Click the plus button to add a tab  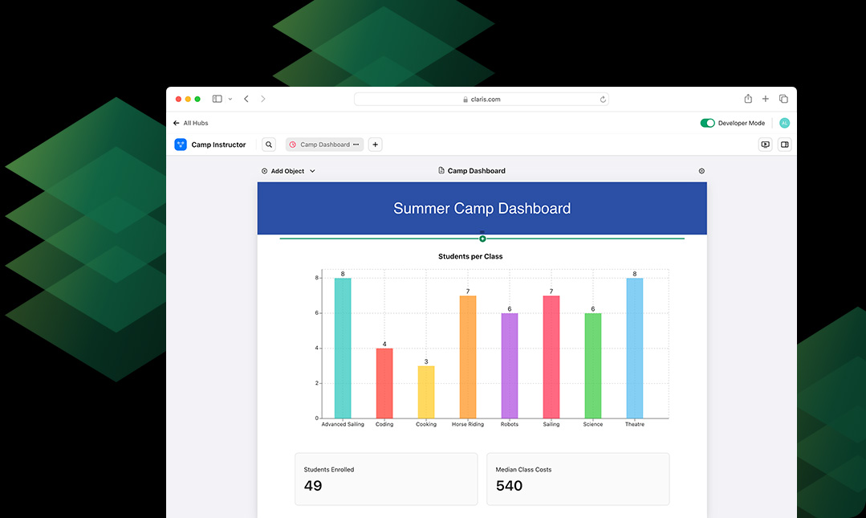click(x=376, y=145)
